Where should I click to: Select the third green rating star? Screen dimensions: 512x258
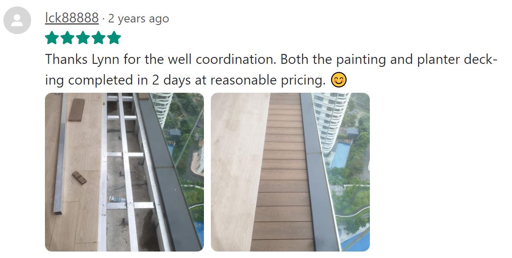click(x=83, y=38)
